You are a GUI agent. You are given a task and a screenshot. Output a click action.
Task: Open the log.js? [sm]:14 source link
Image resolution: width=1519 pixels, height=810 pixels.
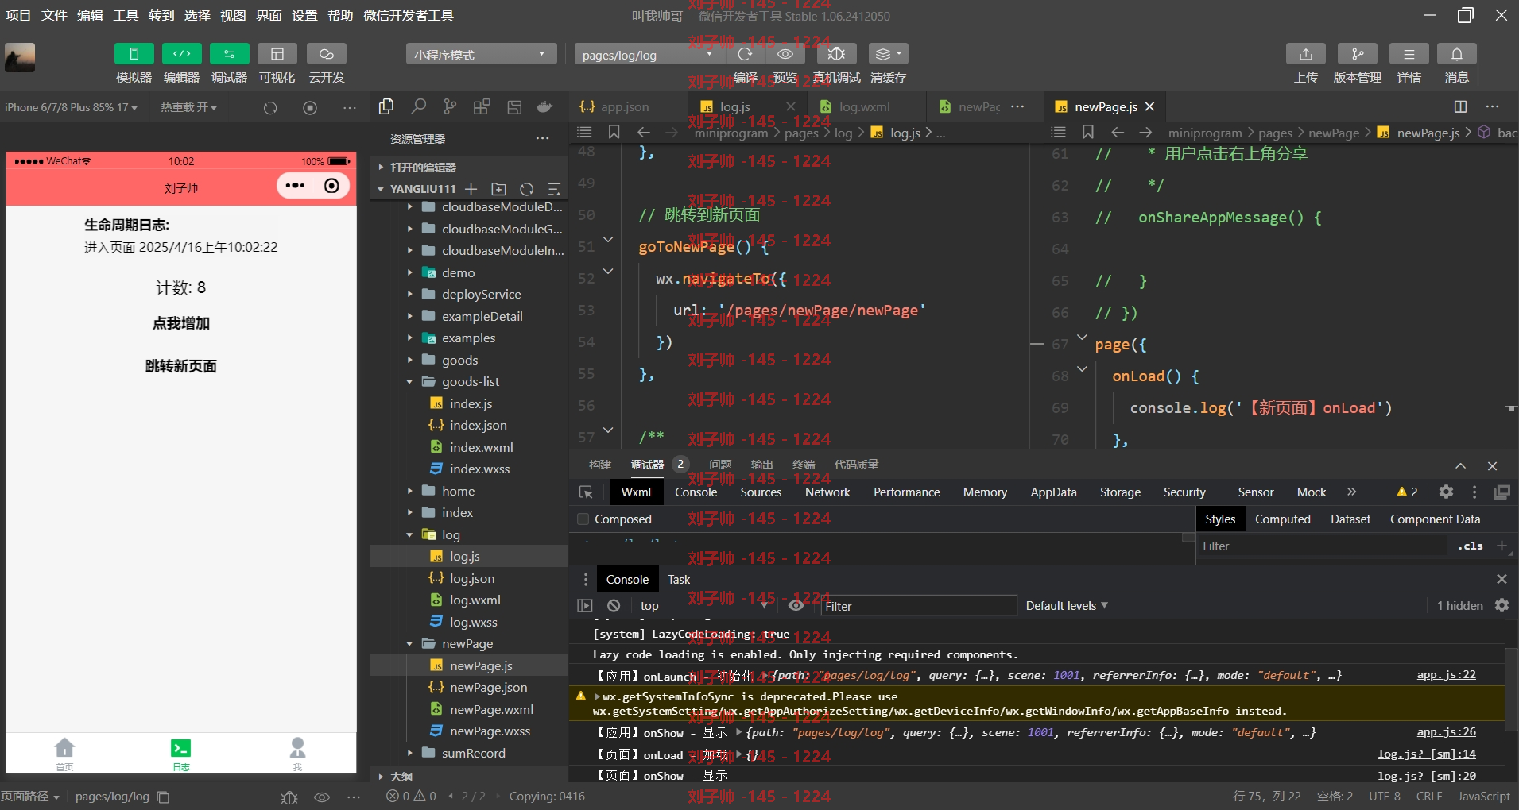click(1426, 754)
